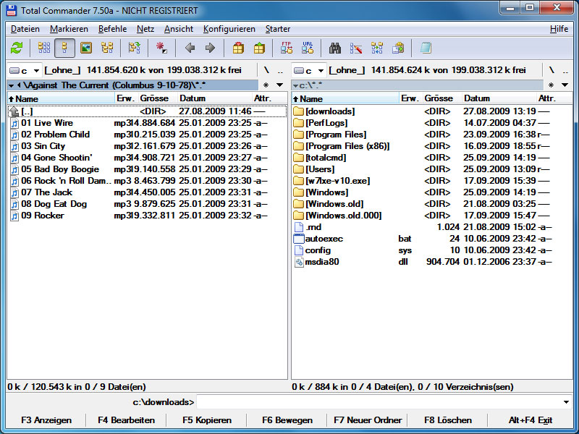Click the folder icon of [downloads]
The height and width of the screenshot is (434, 579).
(x=298, y=111)
